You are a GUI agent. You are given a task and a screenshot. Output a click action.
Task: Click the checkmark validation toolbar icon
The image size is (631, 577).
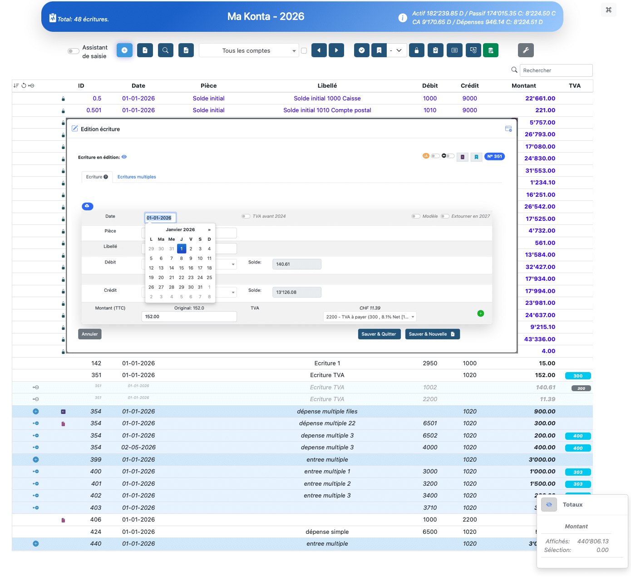(x=361, y=50)
